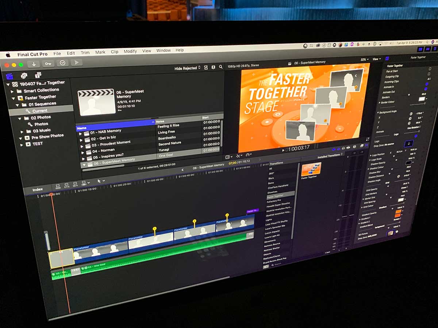This screenshot has width=438, height=328.
Task: Click the Insert edit icon in timeline toolbar
Action: pyautogui.click(x=67, y=185)
